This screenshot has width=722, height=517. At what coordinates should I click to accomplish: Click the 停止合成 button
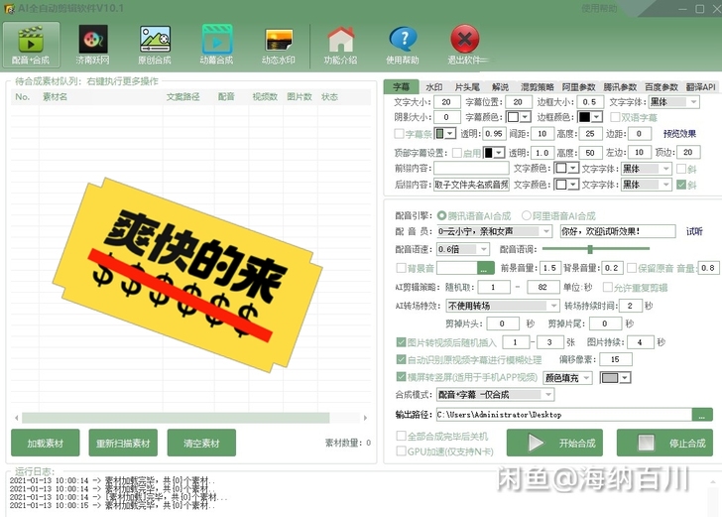click(x=664, y=443)
